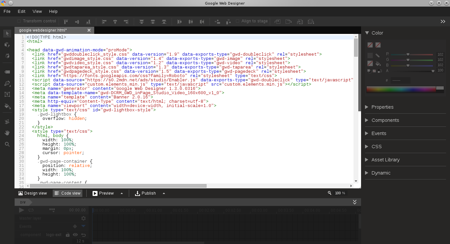Select the Text tool
This screenshot has height=244, width=450.
pyautogui.click(x=7, y=94)
